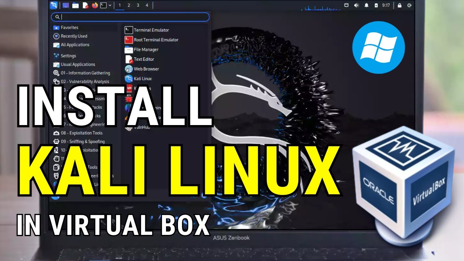The height and width of the screenshot is (261, 464).
Task: Switch to workspace 1
Action: [x=120, y=5]
